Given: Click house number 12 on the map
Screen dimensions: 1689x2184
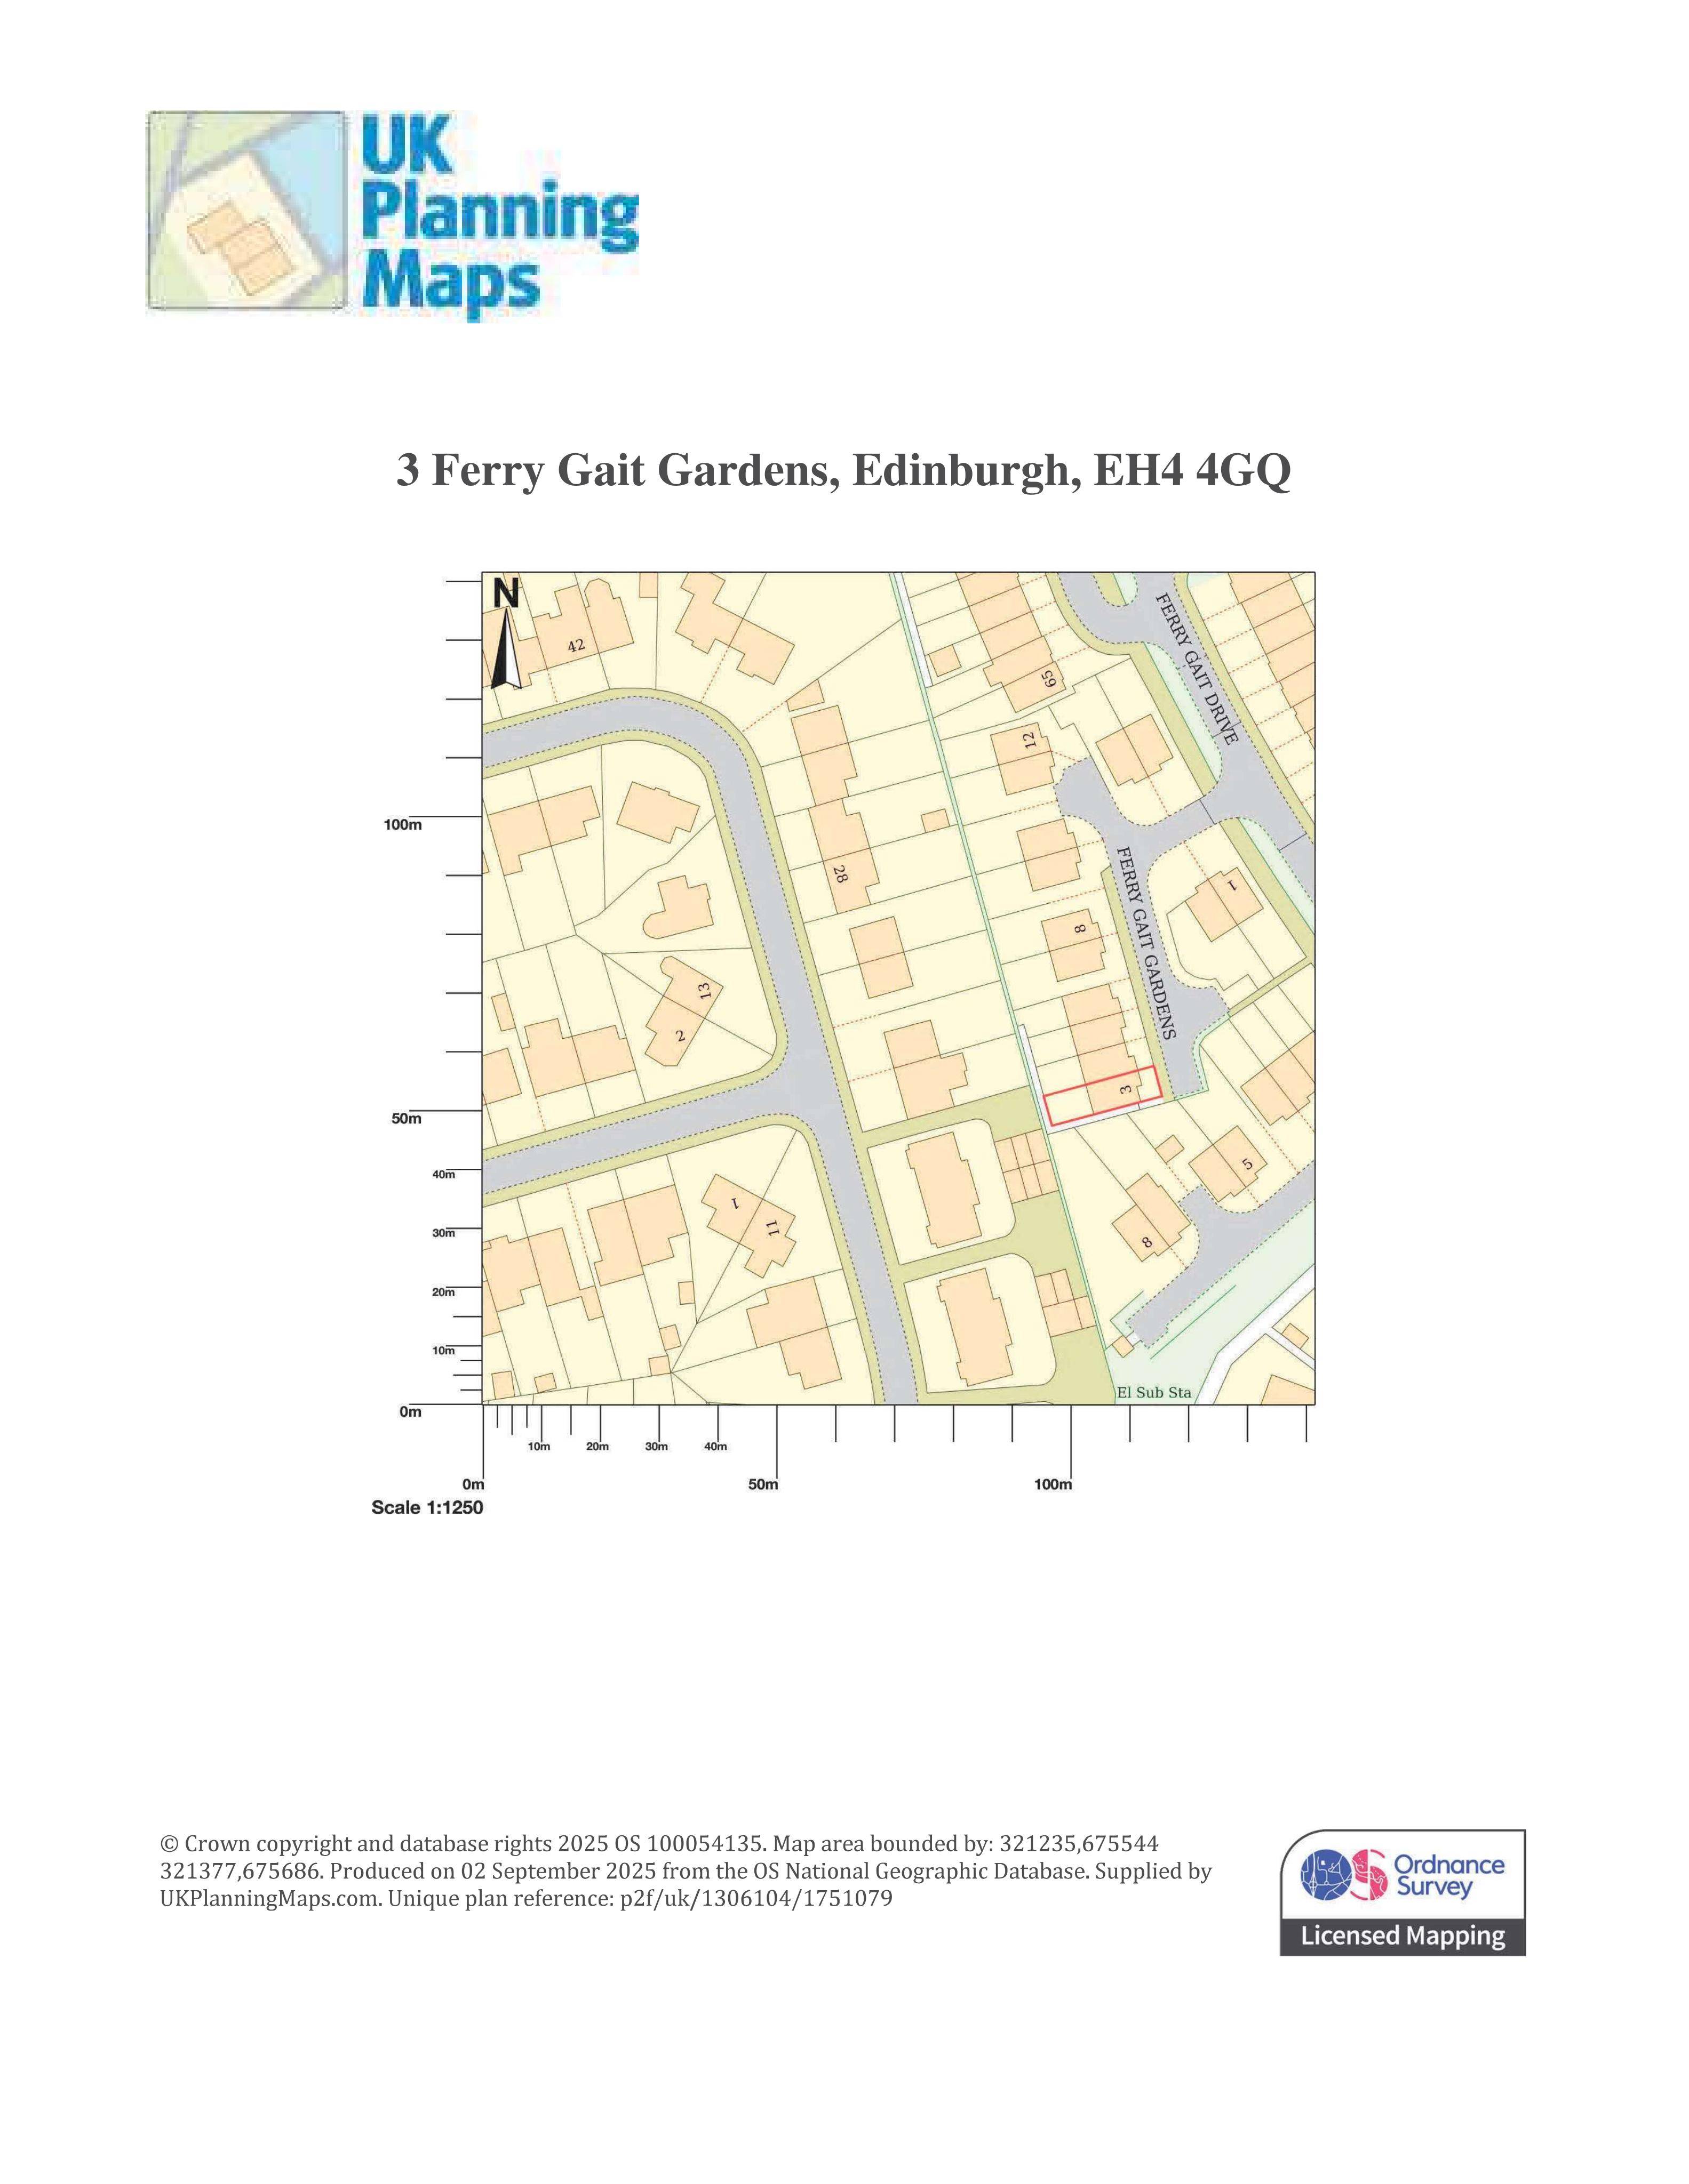Looking at the screenshot, I should (1029, 740).
